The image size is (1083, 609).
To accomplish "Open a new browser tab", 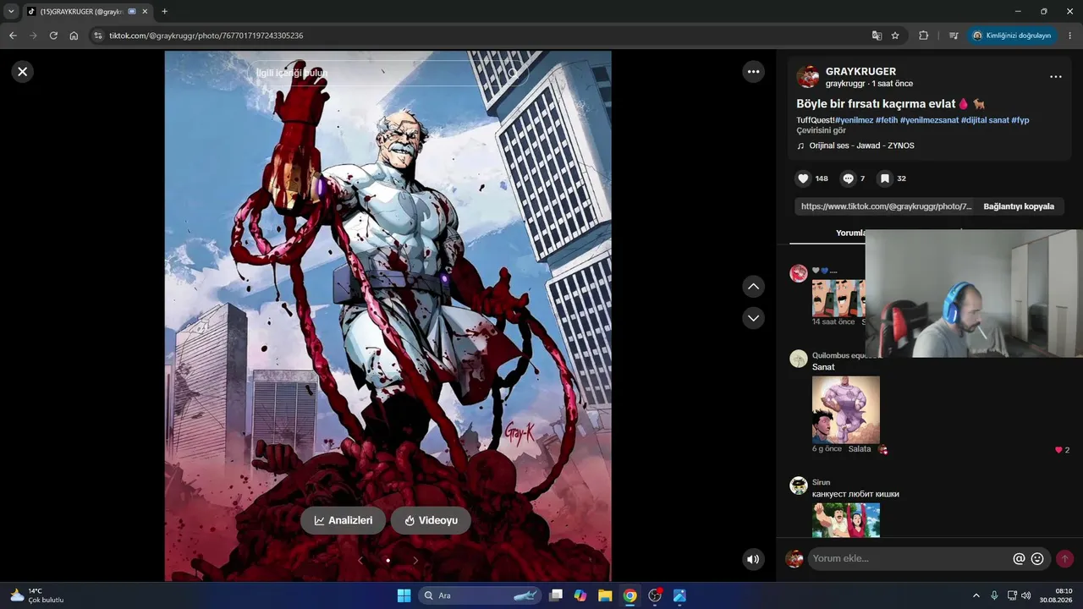I will click(164, 12).
